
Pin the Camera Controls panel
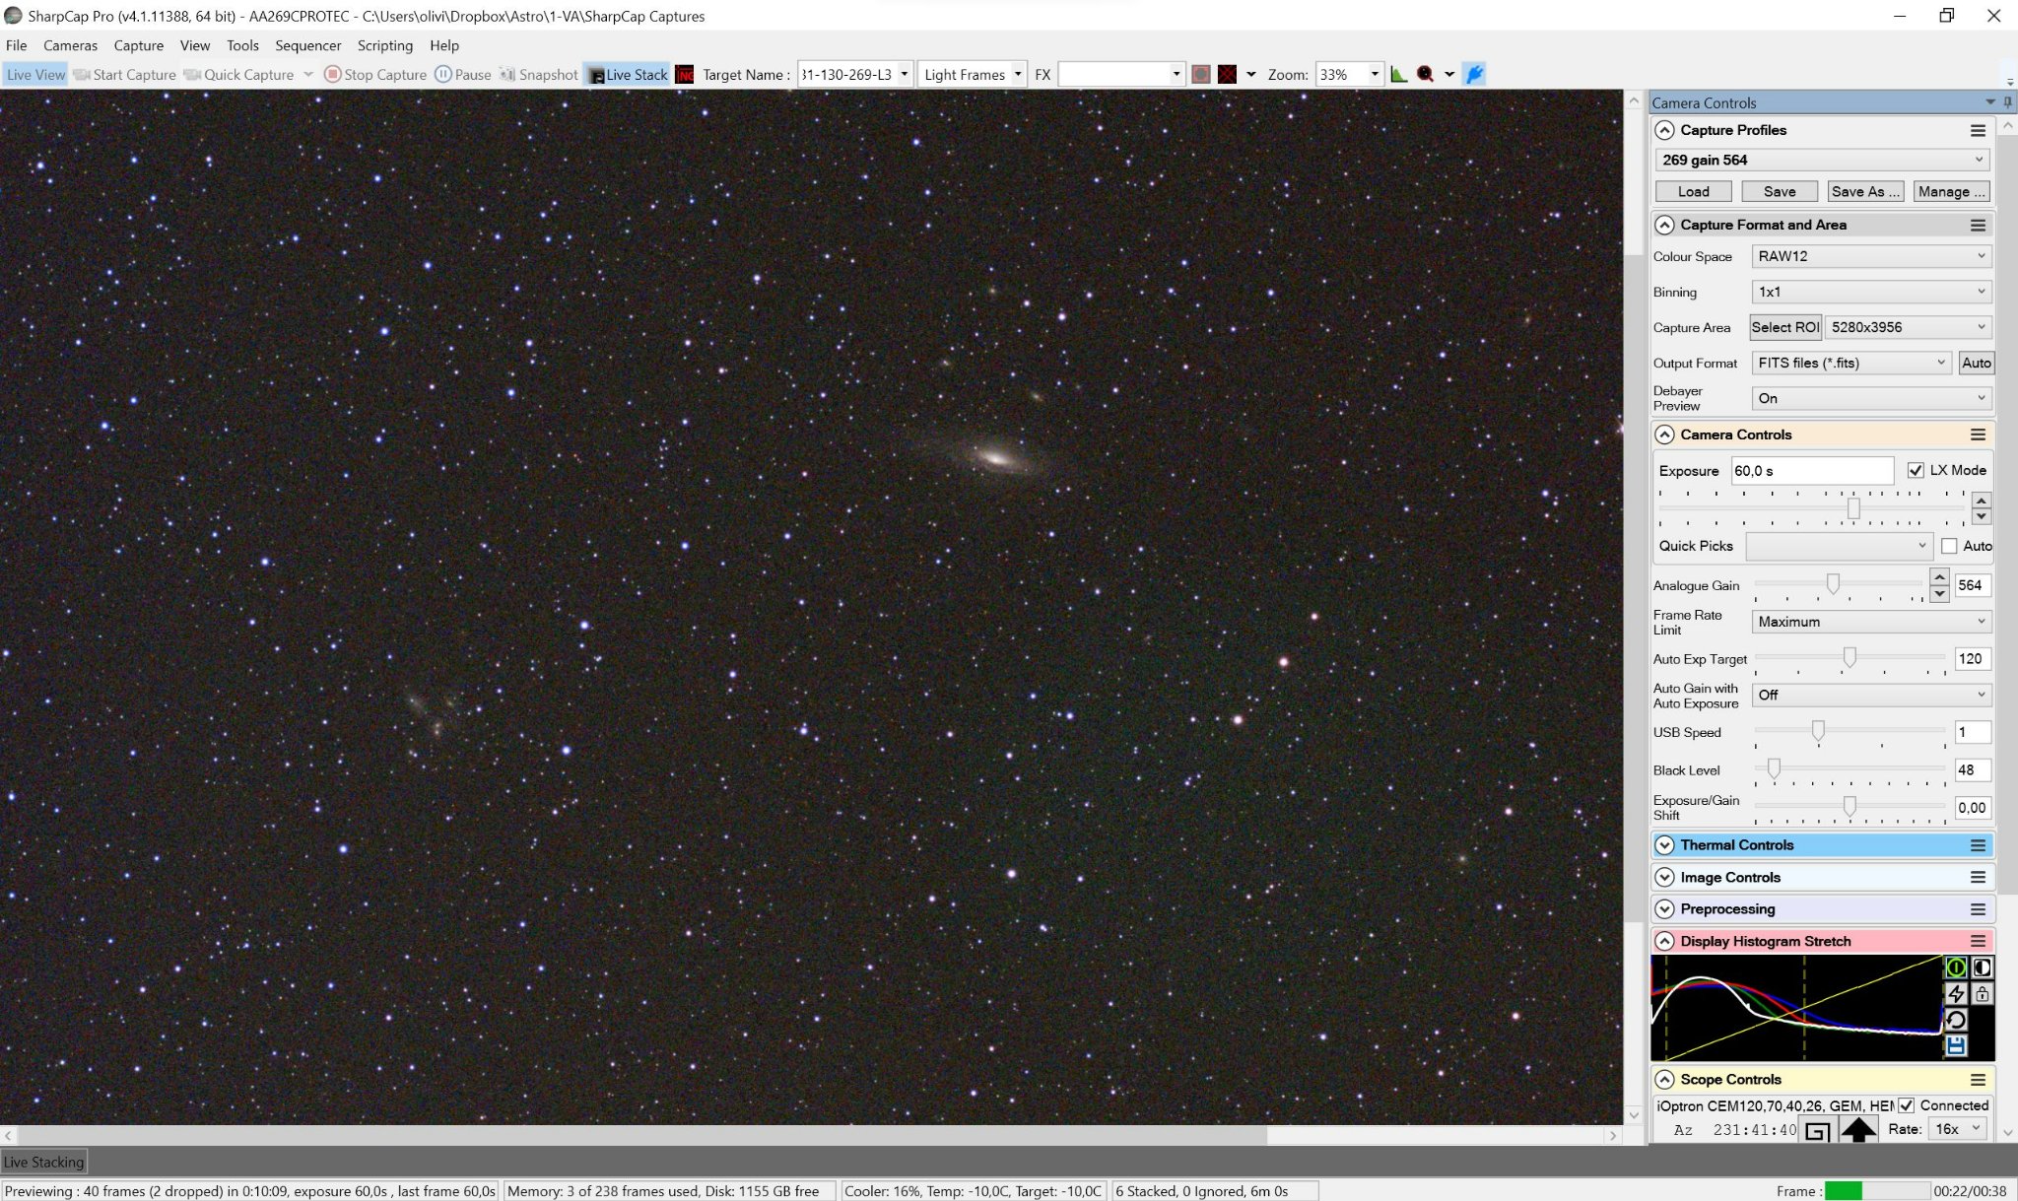click(2008, 102)
